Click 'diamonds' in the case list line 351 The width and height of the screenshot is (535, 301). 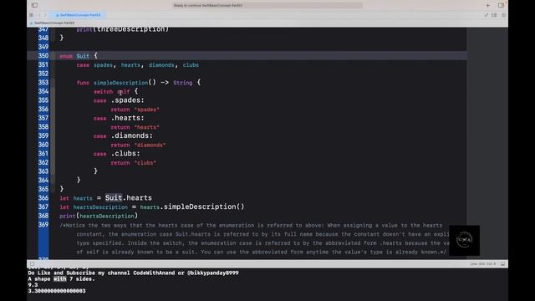[x=161, y=65]
